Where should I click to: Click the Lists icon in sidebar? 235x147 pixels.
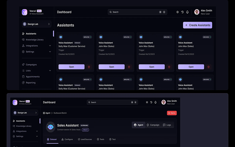[23, 71]
